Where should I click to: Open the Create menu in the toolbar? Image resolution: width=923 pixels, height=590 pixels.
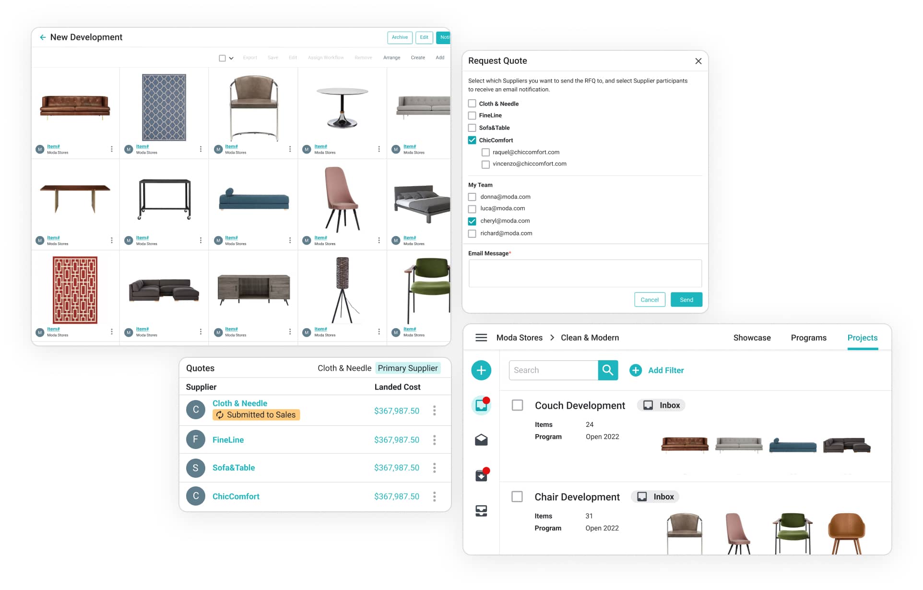point(417,58)
